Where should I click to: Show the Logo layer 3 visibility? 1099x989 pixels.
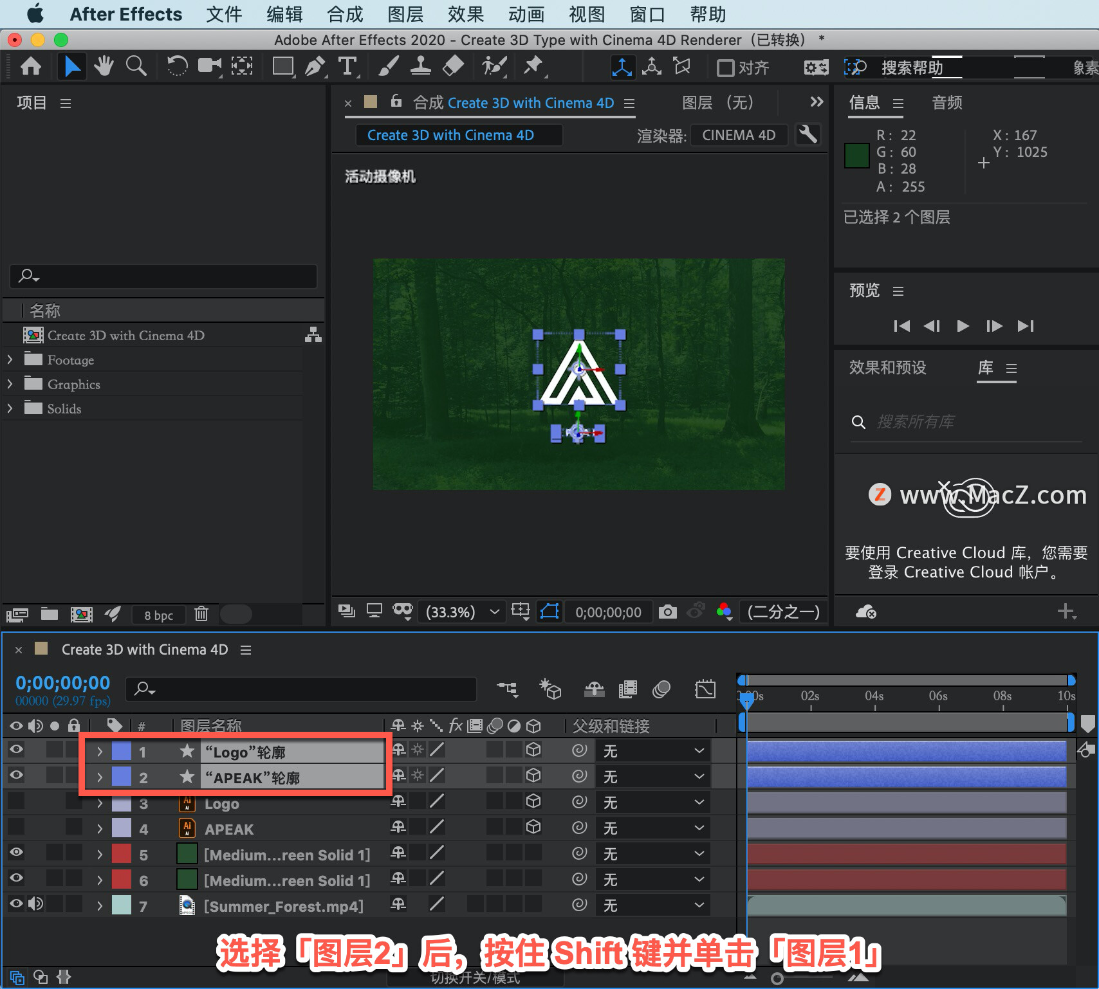click(17, 801)
